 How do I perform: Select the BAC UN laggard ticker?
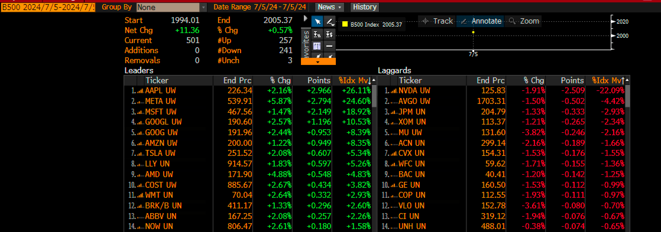tap(411, 174)
